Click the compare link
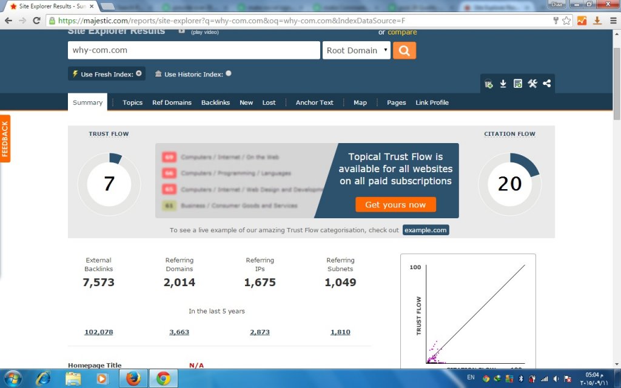Screen dimensions: 621x388 click(x=402, y=32)
